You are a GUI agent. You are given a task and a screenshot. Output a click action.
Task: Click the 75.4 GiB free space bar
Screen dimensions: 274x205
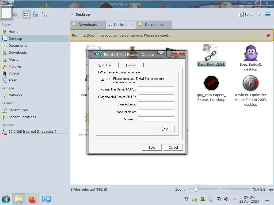click(235, 189)
